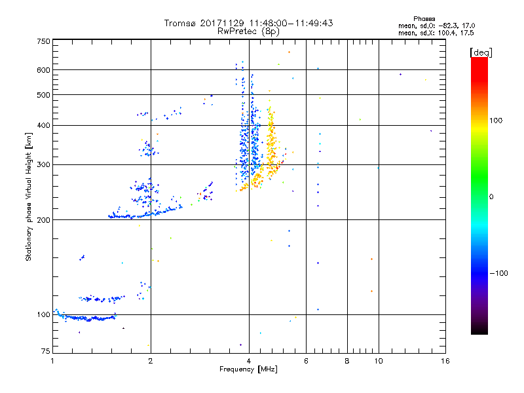Click the '6' frequency tick label

tap(306, 361)
